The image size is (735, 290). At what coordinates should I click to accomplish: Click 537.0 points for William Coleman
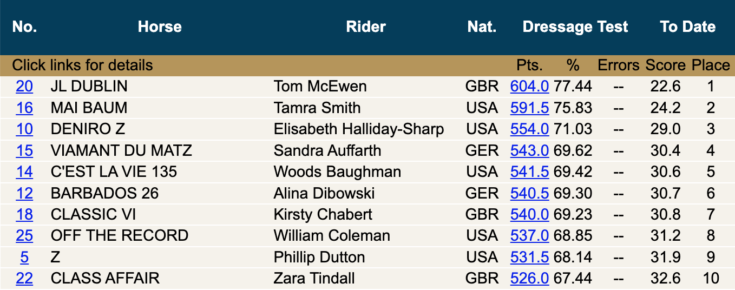point(529,236)
